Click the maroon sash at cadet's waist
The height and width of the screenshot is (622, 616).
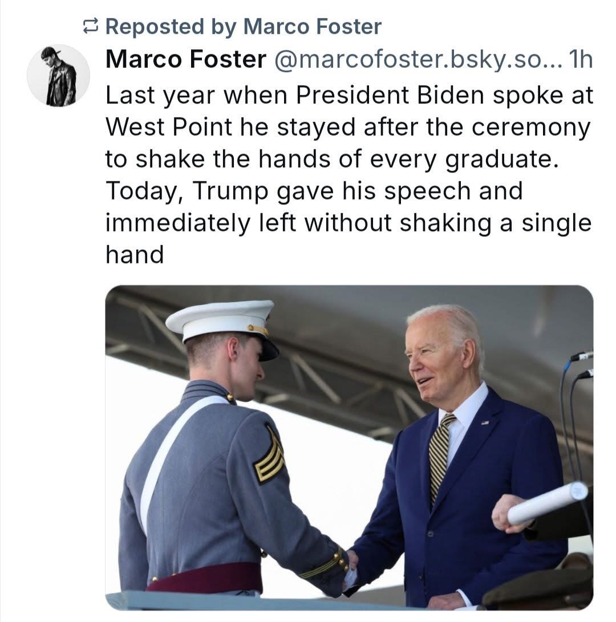pos(205,578)
